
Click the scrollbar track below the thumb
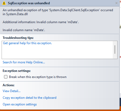pyautogui.click(x=115, y=56)
